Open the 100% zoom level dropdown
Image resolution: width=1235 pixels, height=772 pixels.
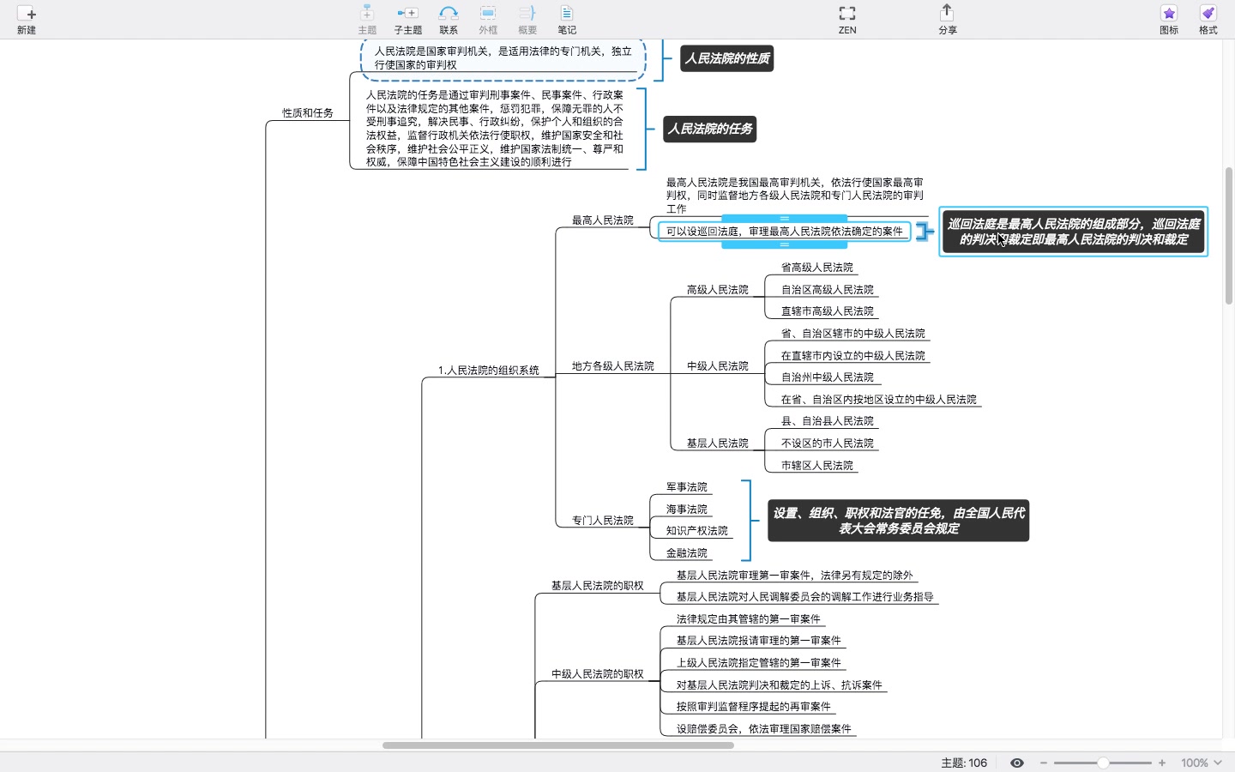[1202, 763]
